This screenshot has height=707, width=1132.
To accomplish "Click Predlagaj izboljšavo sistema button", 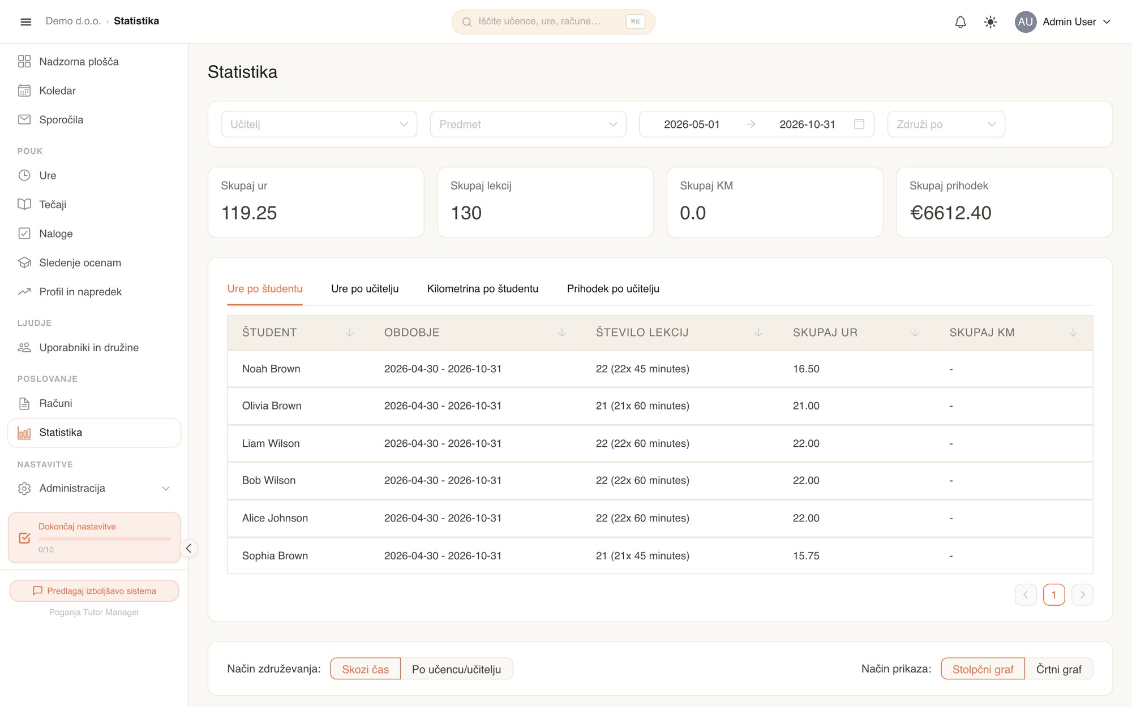I will [95, 591].
